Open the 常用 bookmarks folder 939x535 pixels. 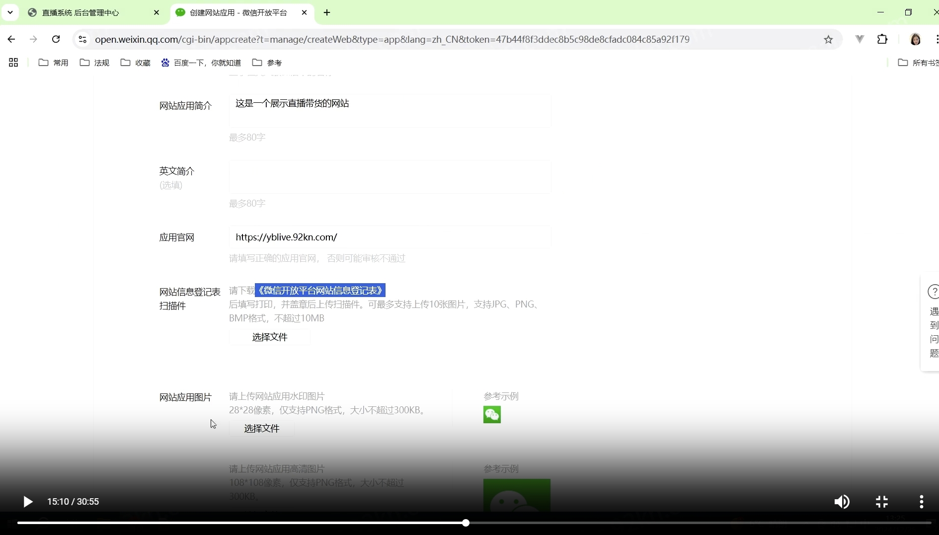[54, 63]
